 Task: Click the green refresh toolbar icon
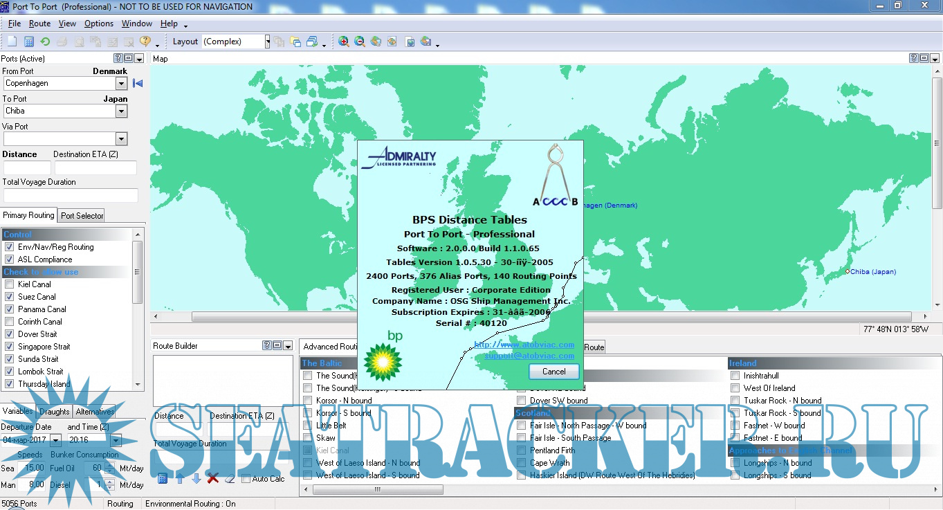point(45,42)
